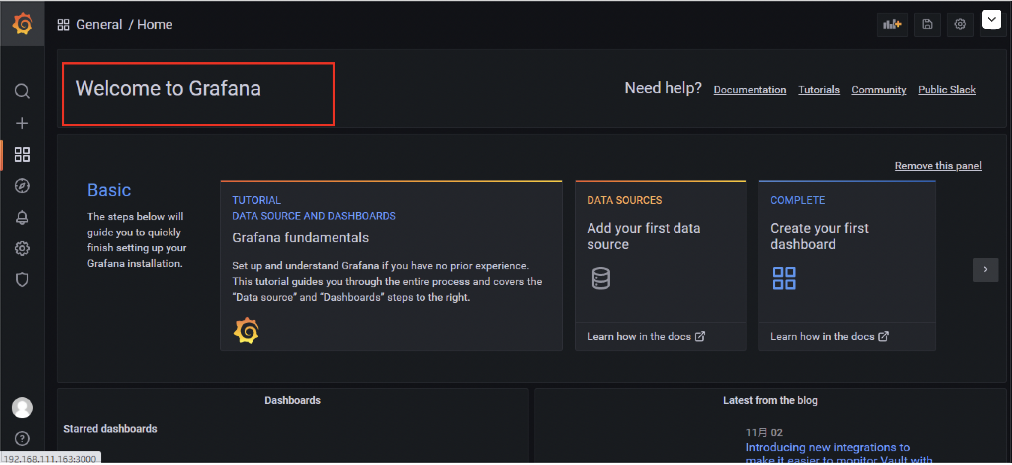The width and height of the screenshot is (1012, 465).
Task: Open the Search dashboards magnifier icon
Action: 22,91
